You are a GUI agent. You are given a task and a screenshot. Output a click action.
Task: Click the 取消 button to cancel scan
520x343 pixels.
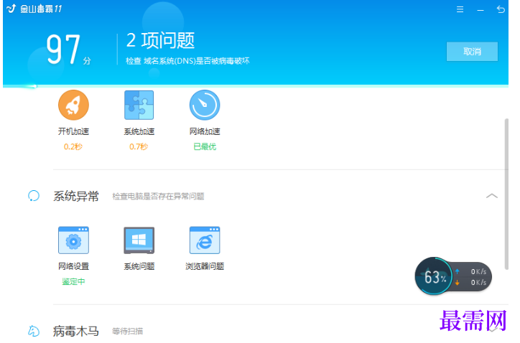click(x=472, y=52)
